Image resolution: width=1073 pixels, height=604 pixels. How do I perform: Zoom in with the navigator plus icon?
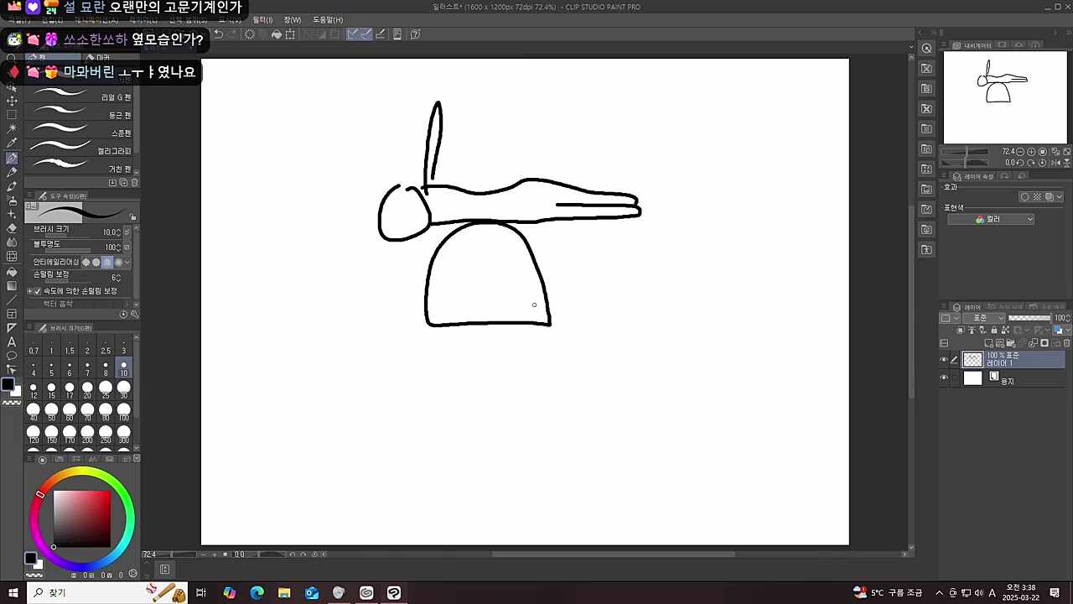[1030, 152]
